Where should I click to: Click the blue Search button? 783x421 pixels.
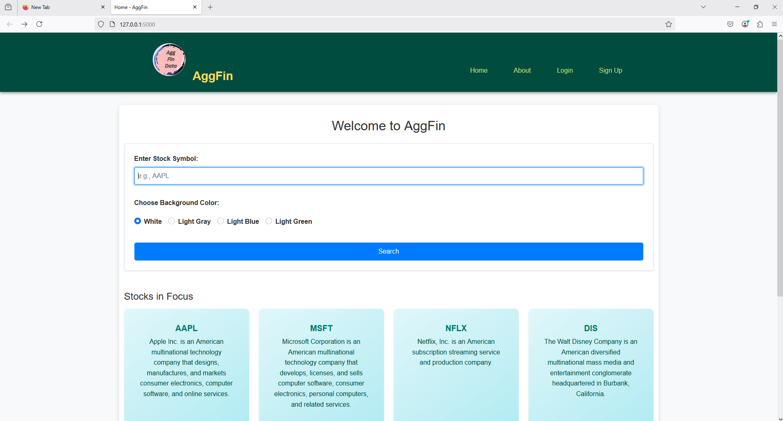(x=389, y=252)
